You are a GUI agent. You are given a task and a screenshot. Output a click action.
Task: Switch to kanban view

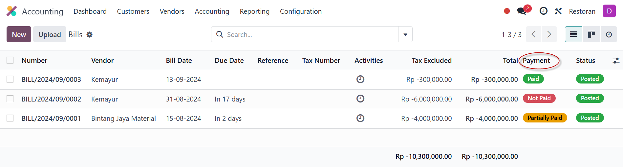click(591, 34)
